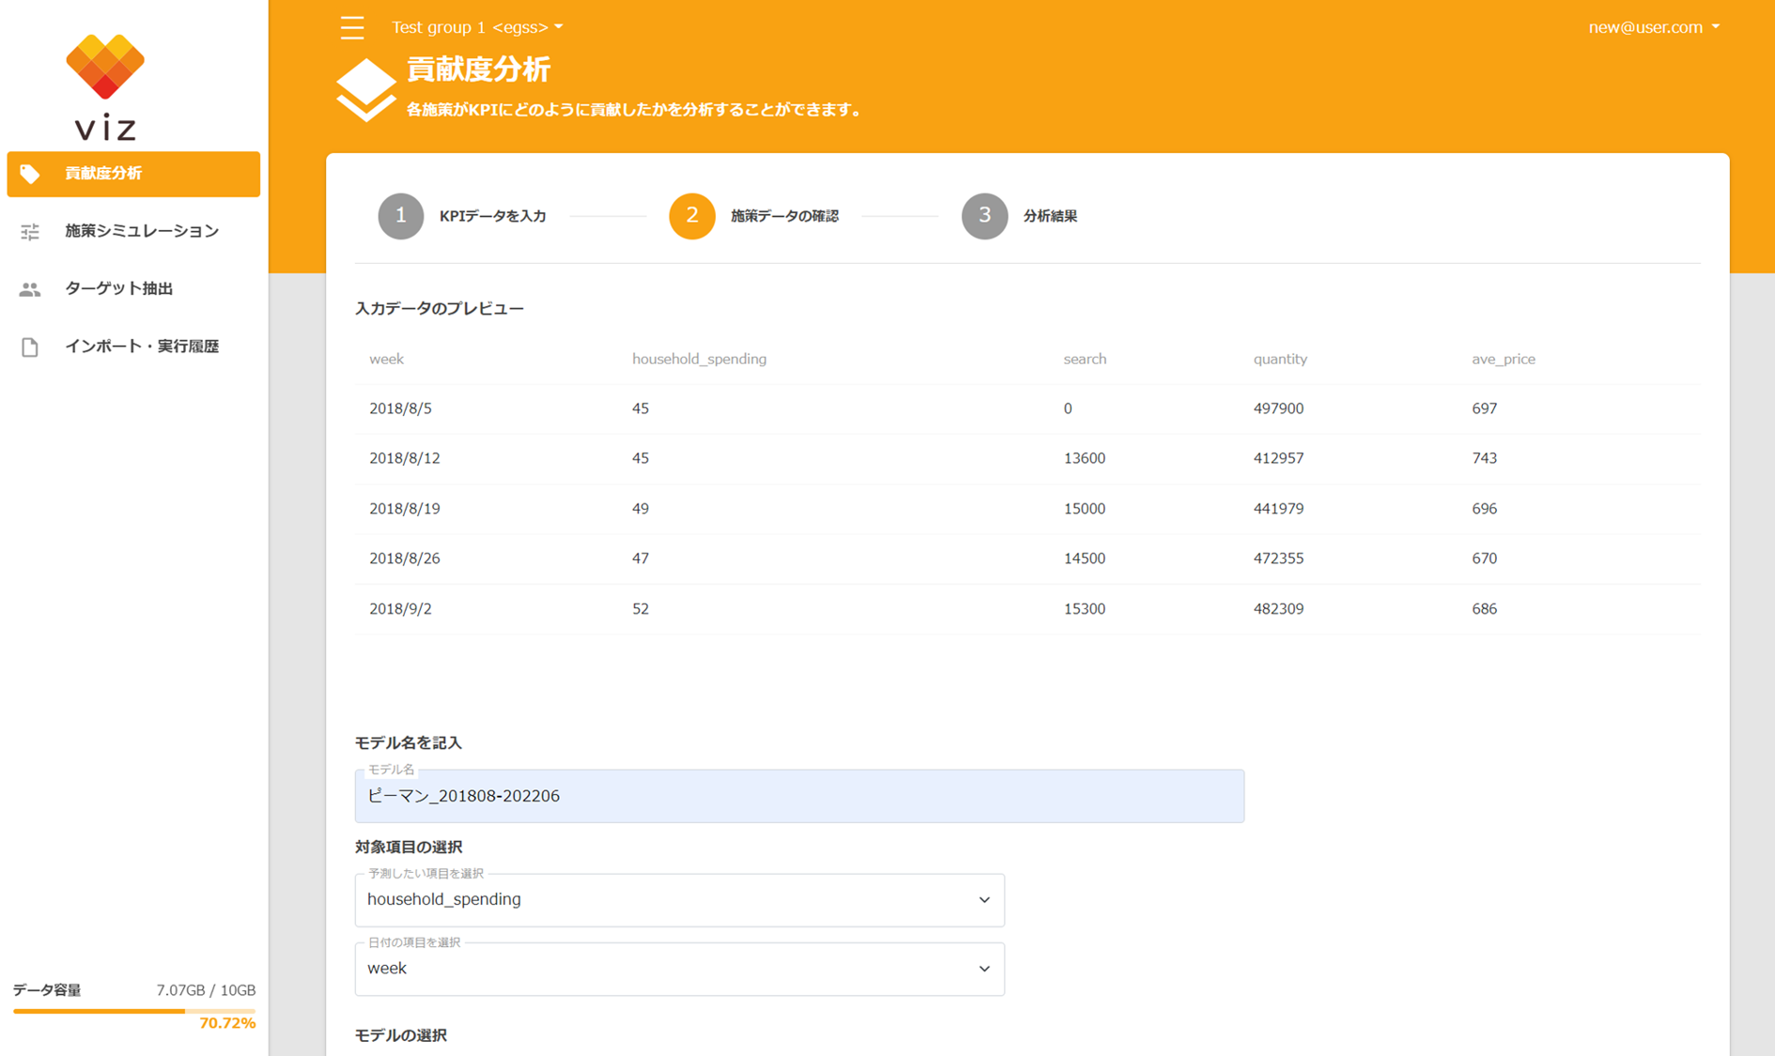The image size is (1775, 1056).
Task: Click the week column header
Action: (x=386, y=360)
